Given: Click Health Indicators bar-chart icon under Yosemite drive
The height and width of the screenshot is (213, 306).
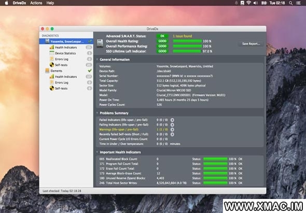Looking at the screenshot, I should click(52, 47).
